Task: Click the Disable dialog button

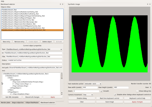Action: click(82, 98)
